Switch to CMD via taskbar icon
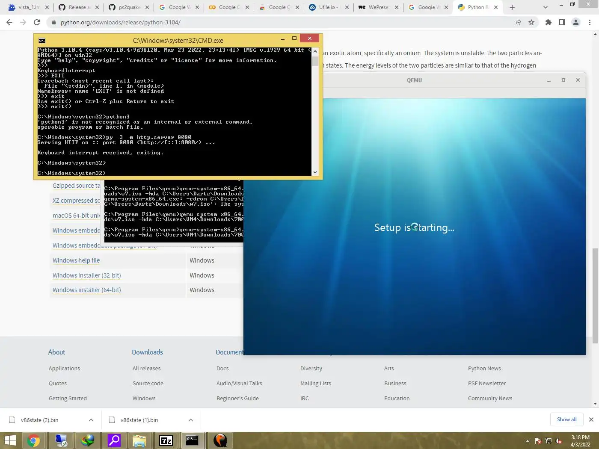The height and width of the screenshot is (449, 599). tap(193, 440)
